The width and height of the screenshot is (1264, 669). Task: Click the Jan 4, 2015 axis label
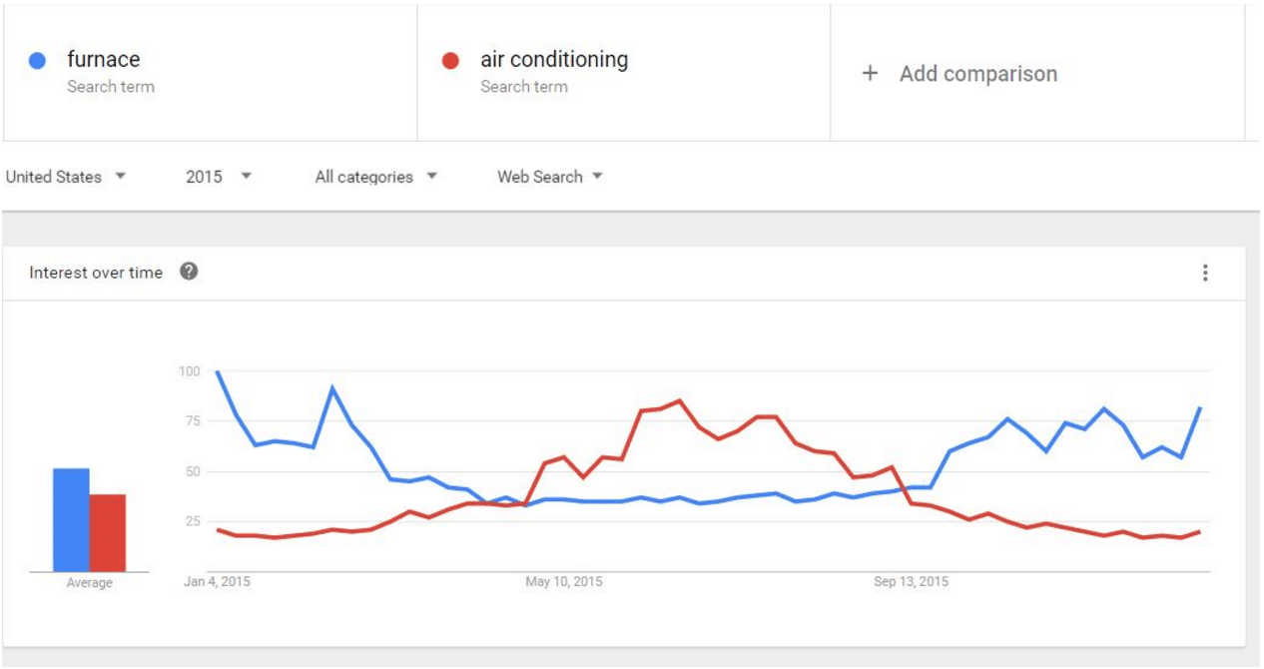tap(218, 581)
